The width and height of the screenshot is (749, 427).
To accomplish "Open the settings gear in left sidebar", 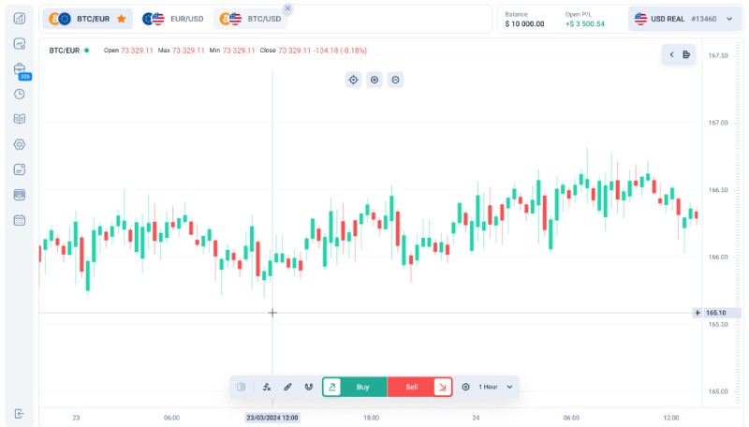I will pos(20,144).
